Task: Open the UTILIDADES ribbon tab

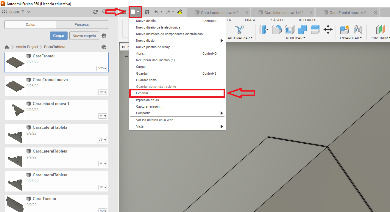Action: pos(308,20)
